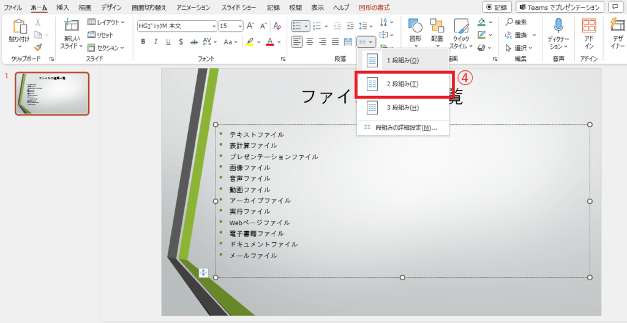Open the numbering list dropdown
The height and width of the screenshot is (323, 627).
(326, 26)
